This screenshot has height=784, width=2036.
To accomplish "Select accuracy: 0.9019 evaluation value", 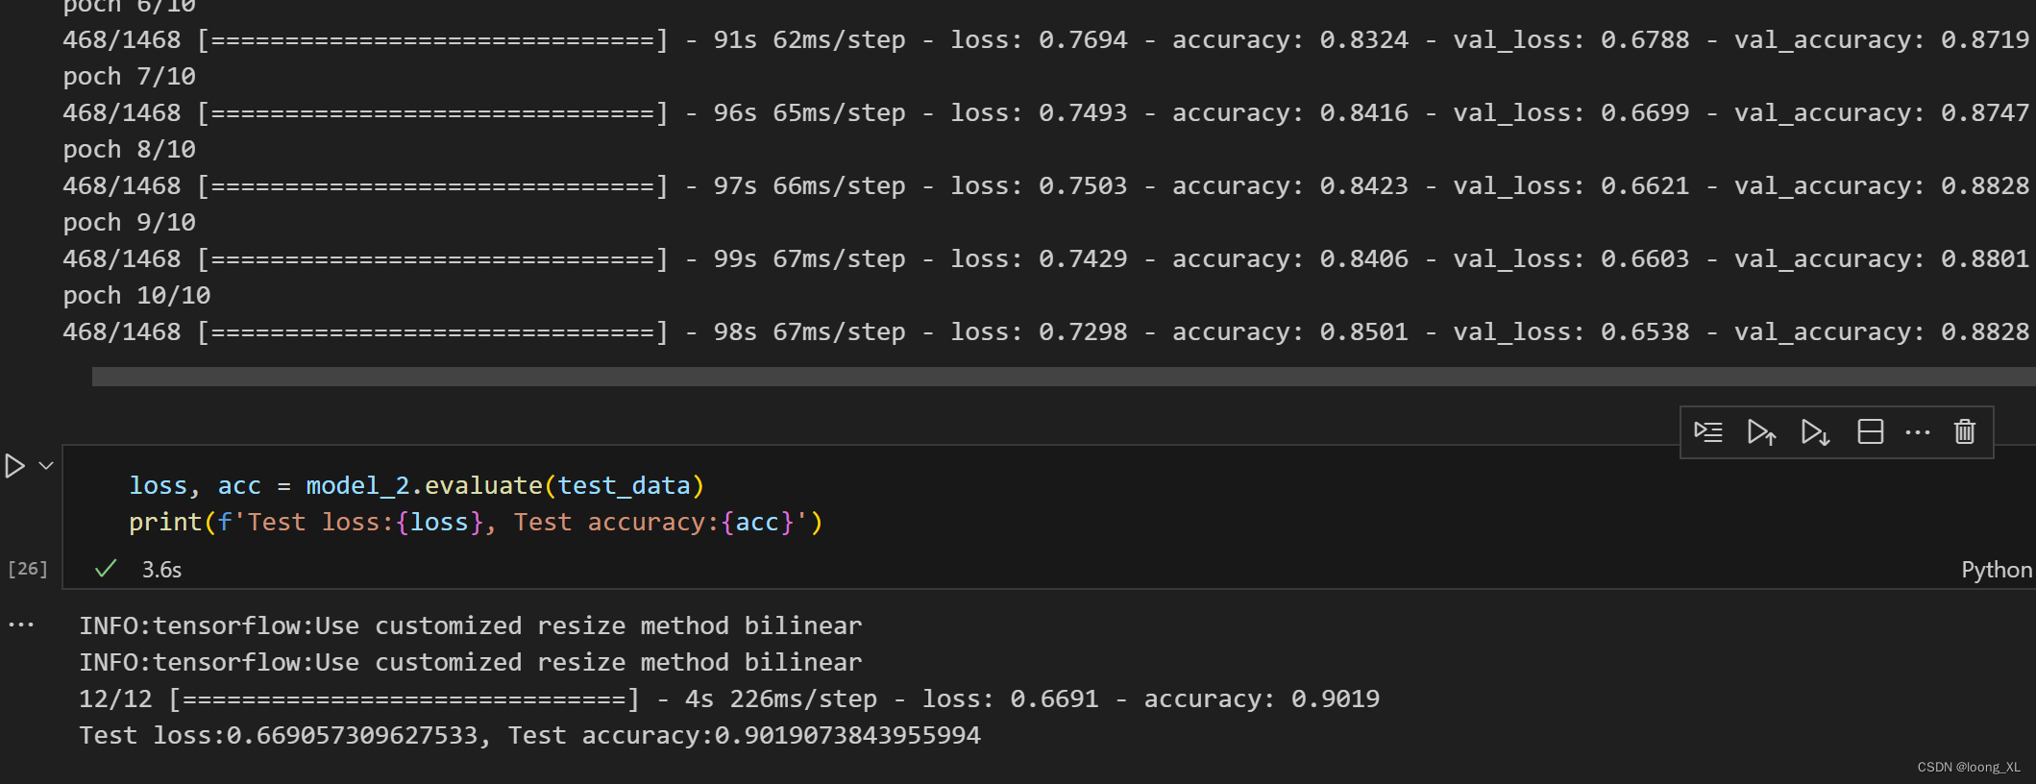I will (x=1262, y=698).
